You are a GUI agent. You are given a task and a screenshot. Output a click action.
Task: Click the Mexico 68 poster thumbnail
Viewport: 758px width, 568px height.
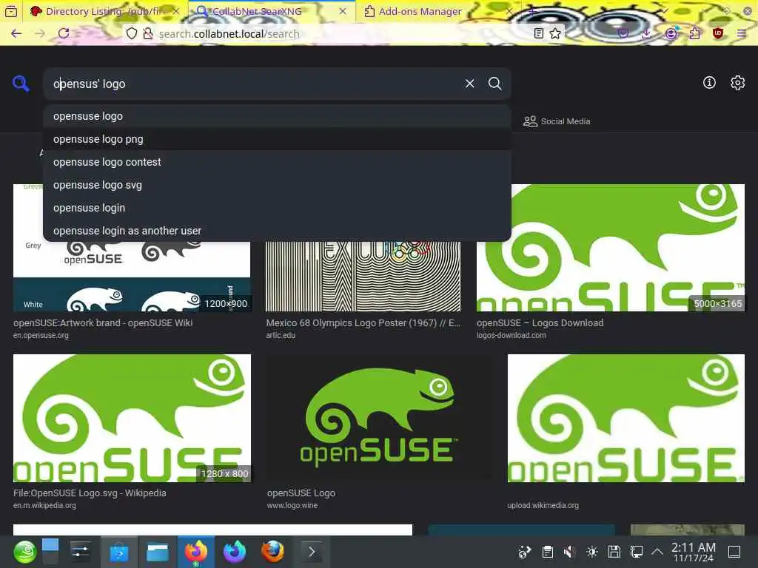[x=363, y=277]
